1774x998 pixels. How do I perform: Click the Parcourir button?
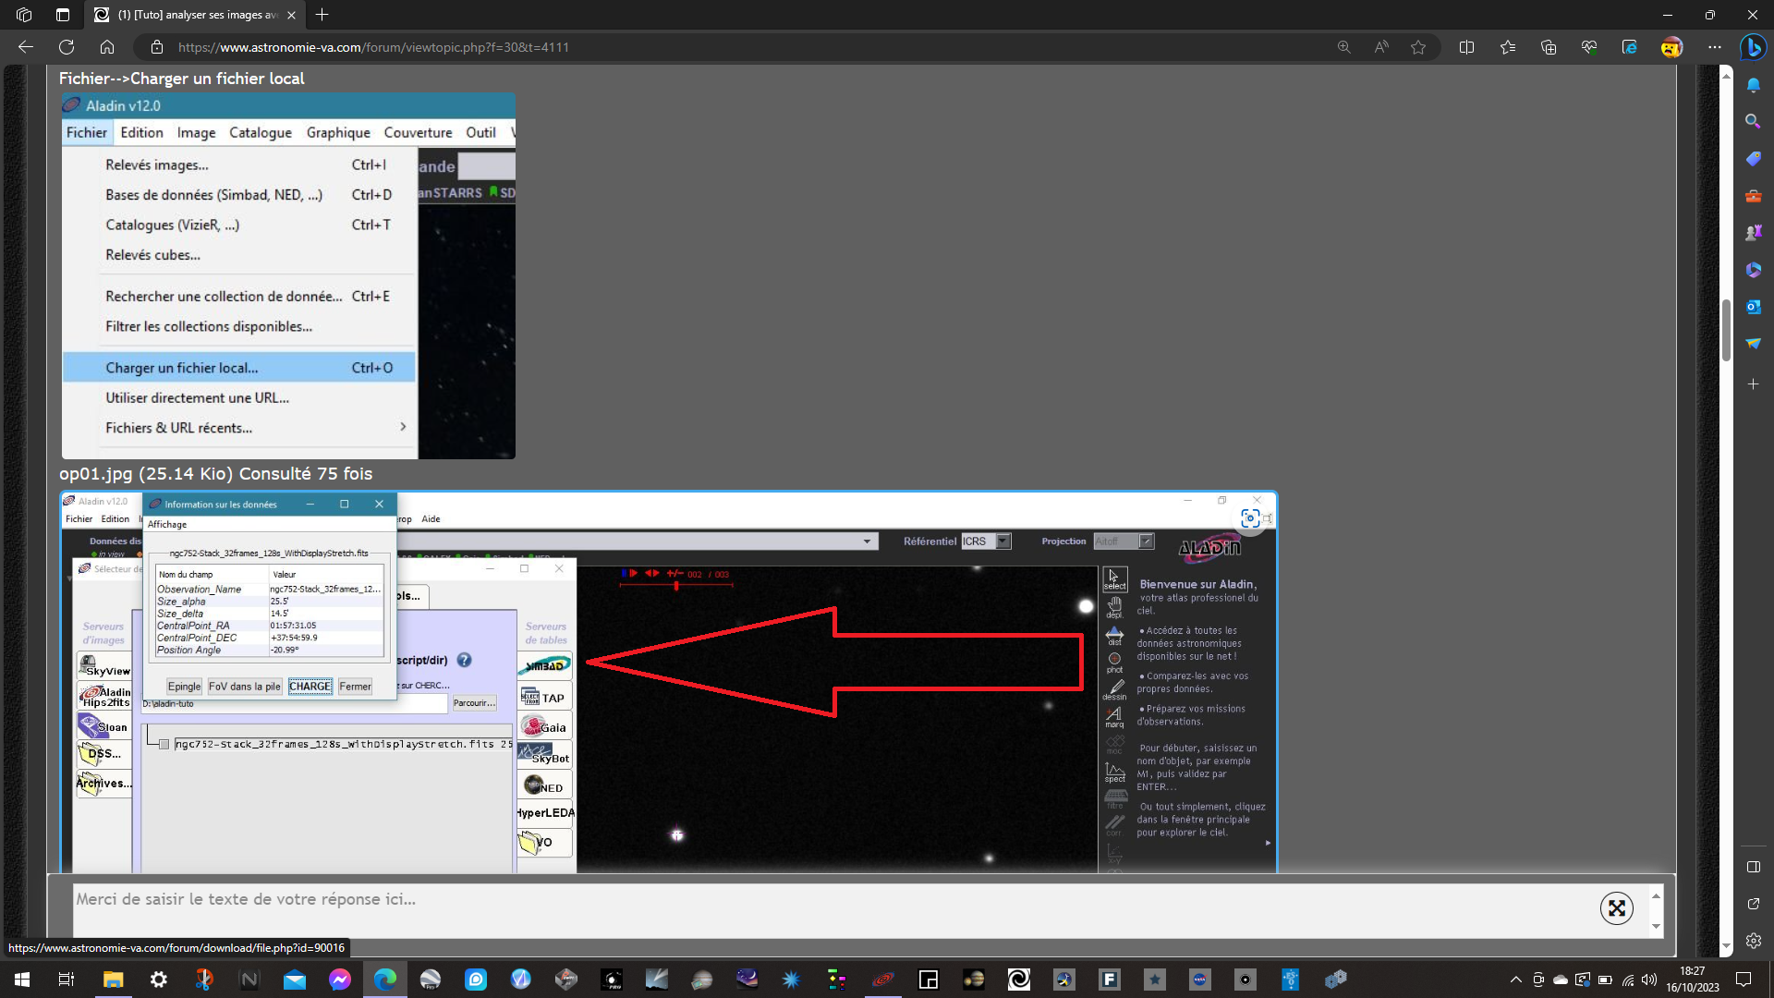[474, 703]
